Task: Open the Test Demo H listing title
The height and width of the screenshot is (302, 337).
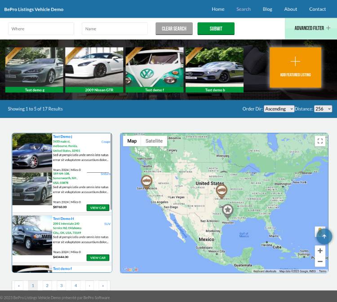Action: coord(63,219)
